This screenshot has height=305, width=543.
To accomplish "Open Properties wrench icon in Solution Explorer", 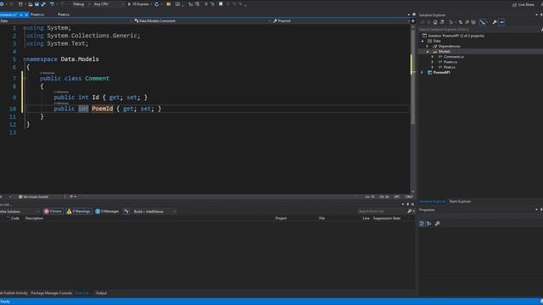I will point(495,22).
